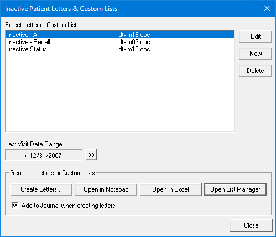Click Create Letters... button
This screenshot has height=237, width=276.
coord(41,189)
